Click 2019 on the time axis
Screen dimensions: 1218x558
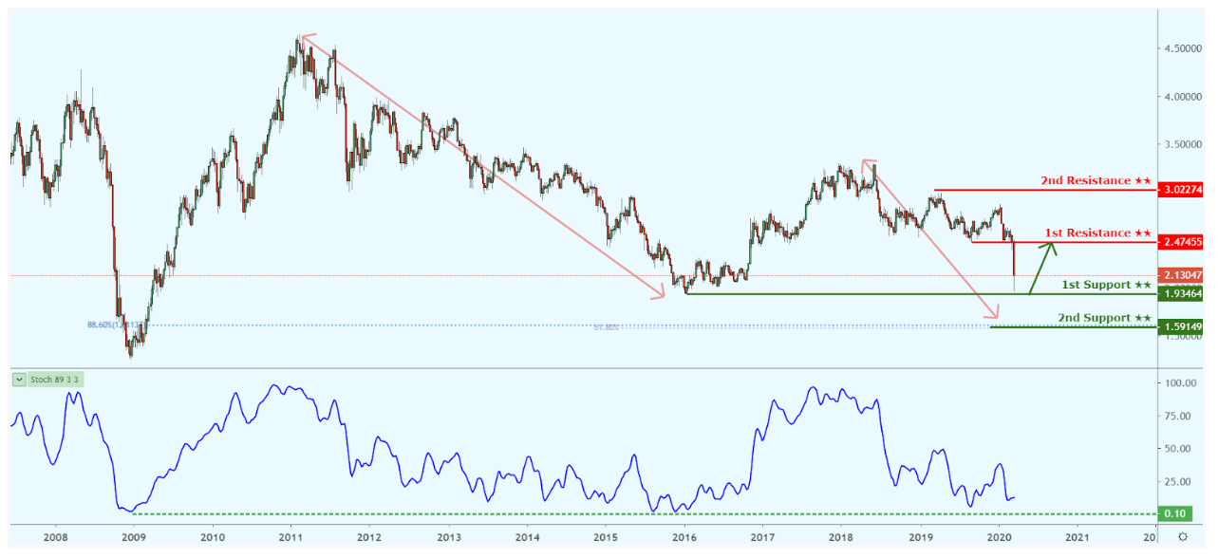[920, 537]
